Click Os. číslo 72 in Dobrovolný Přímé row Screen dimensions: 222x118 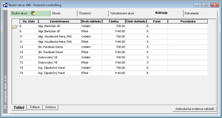tap(29, 63)
